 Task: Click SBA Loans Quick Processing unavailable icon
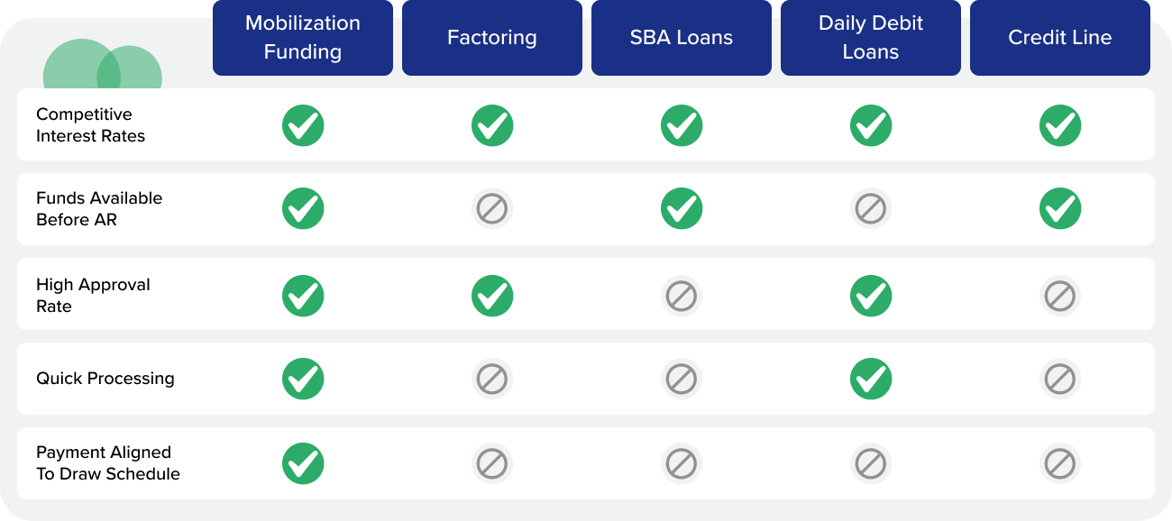(682, 379)
